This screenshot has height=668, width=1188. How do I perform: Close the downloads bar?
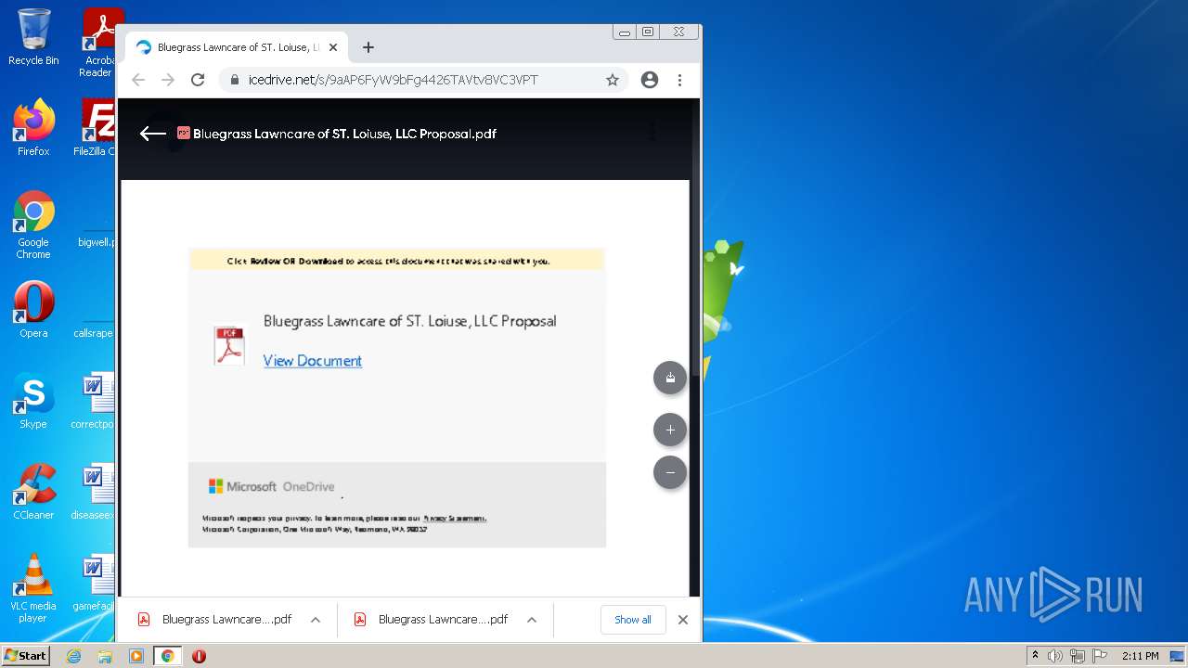point(683,620)
